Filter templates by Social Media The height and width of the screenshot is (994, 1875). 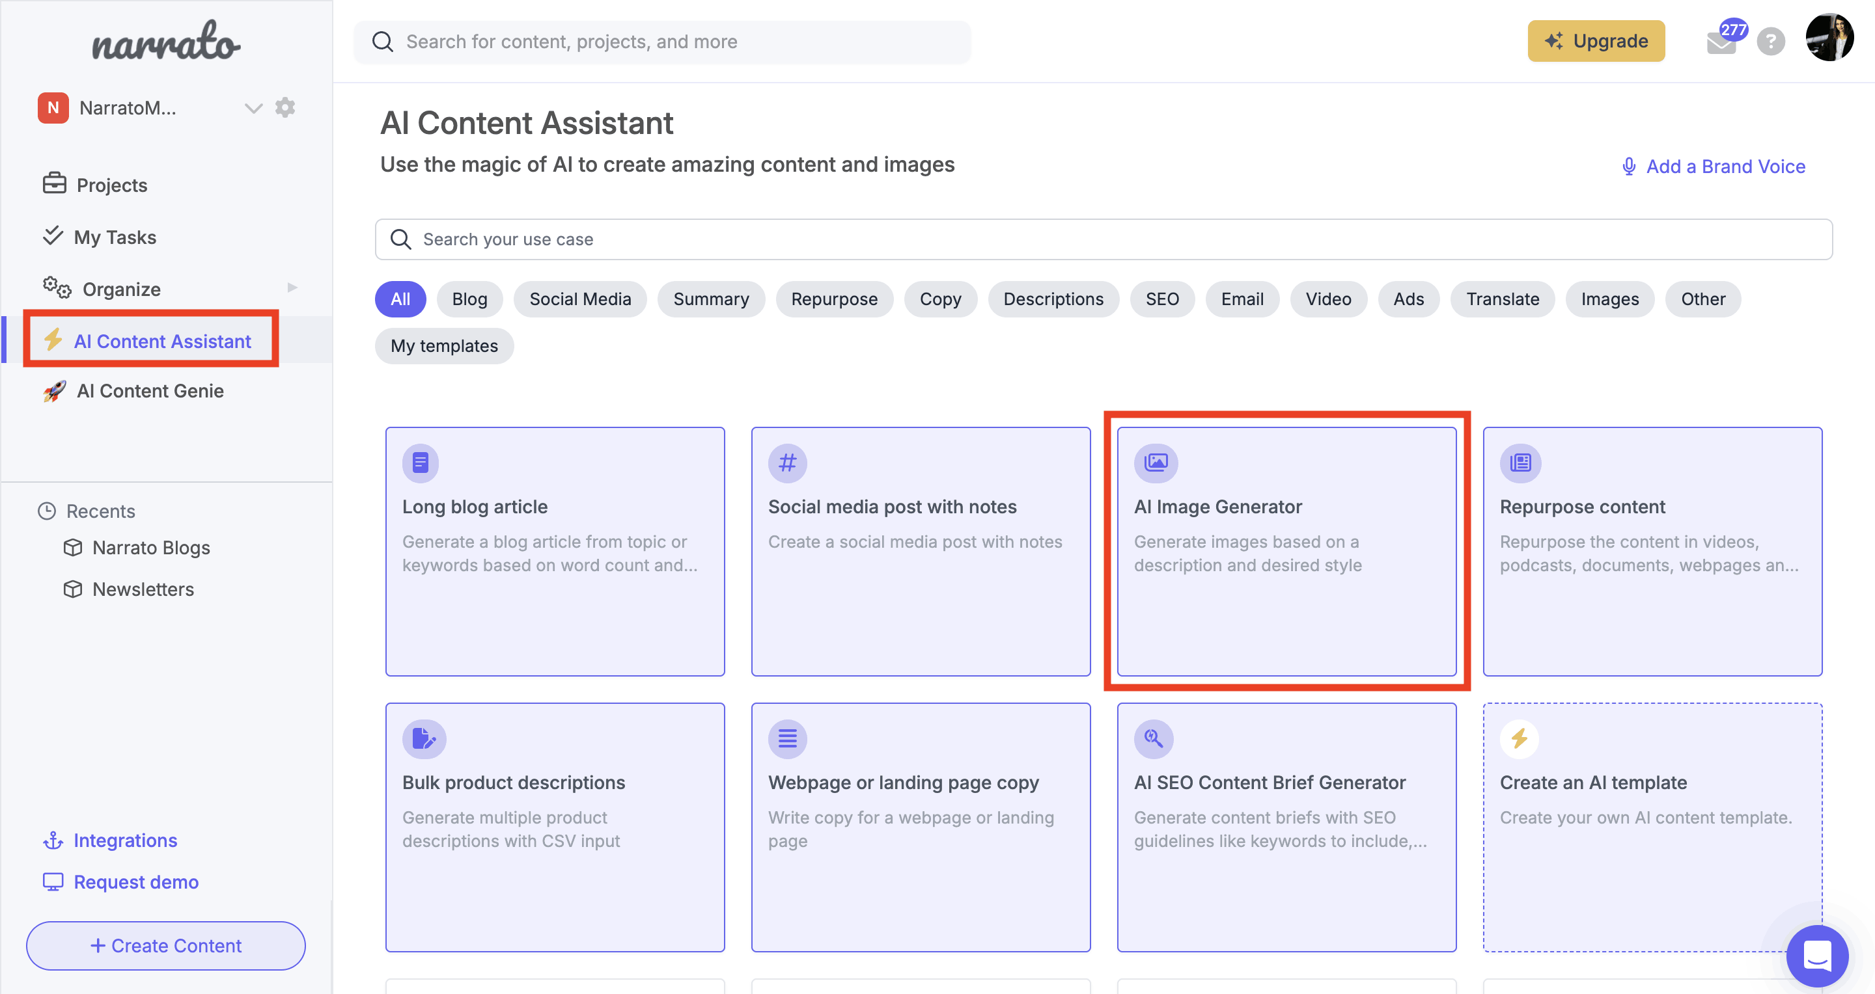pos(580,299)
